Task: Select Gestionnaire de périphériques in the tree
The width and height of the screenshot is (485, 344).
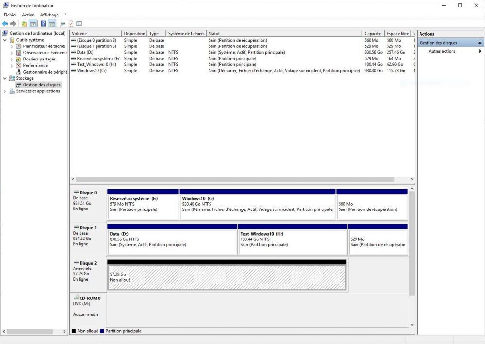Action: 45,72
